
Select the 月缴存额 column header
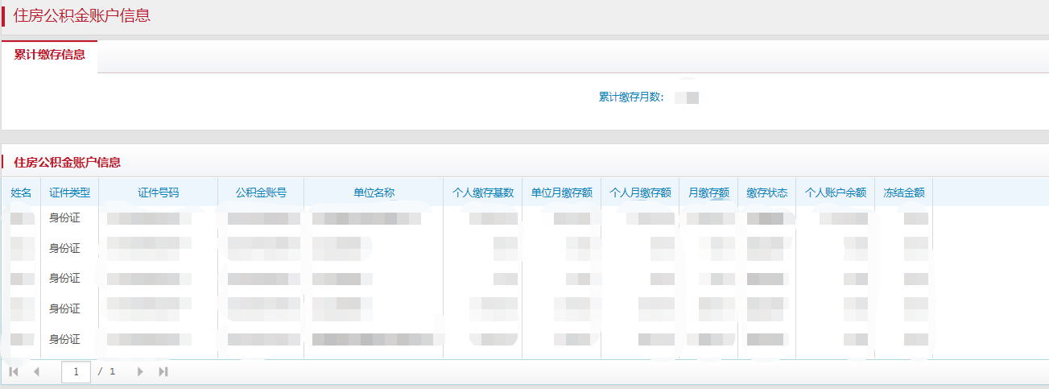(x=708, y=192)
